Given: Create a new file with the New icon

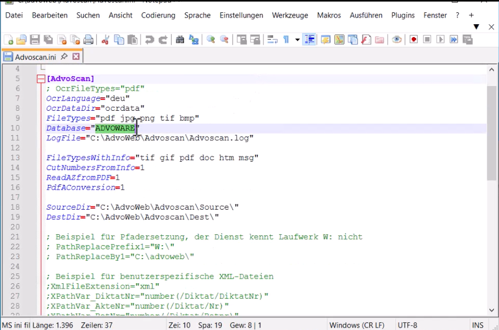Looking at the screenshot, I should 9,40.
